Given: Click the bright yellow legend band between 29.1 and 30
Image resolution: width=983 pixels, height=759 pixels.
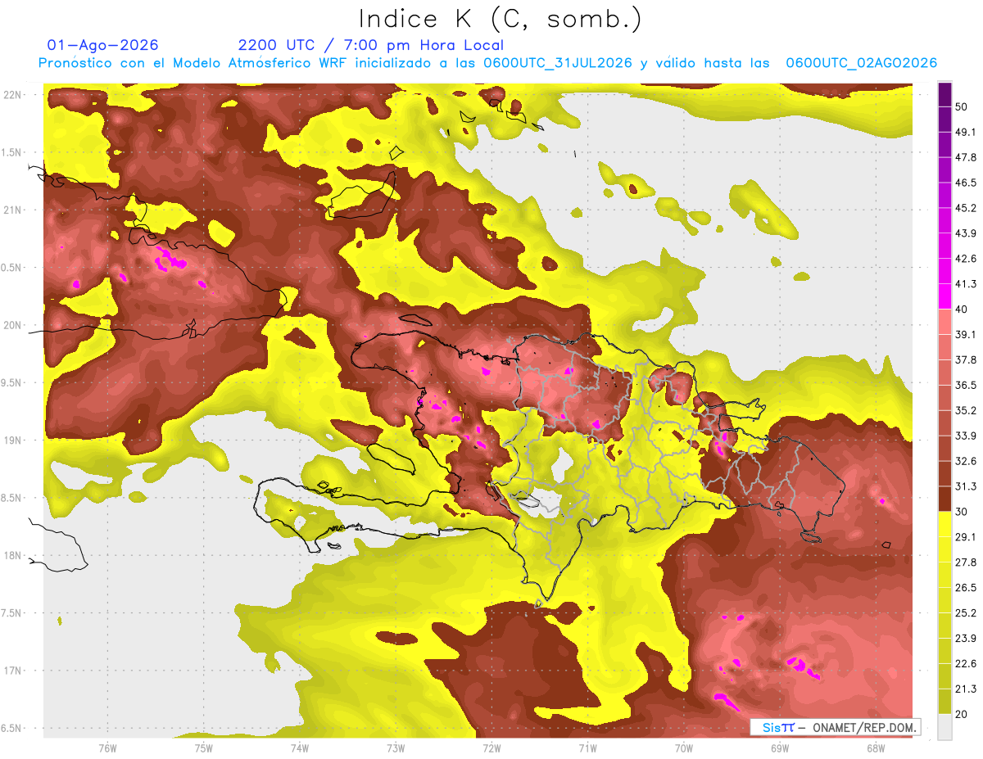Looking at the screenshot, I should click(944, 524).
